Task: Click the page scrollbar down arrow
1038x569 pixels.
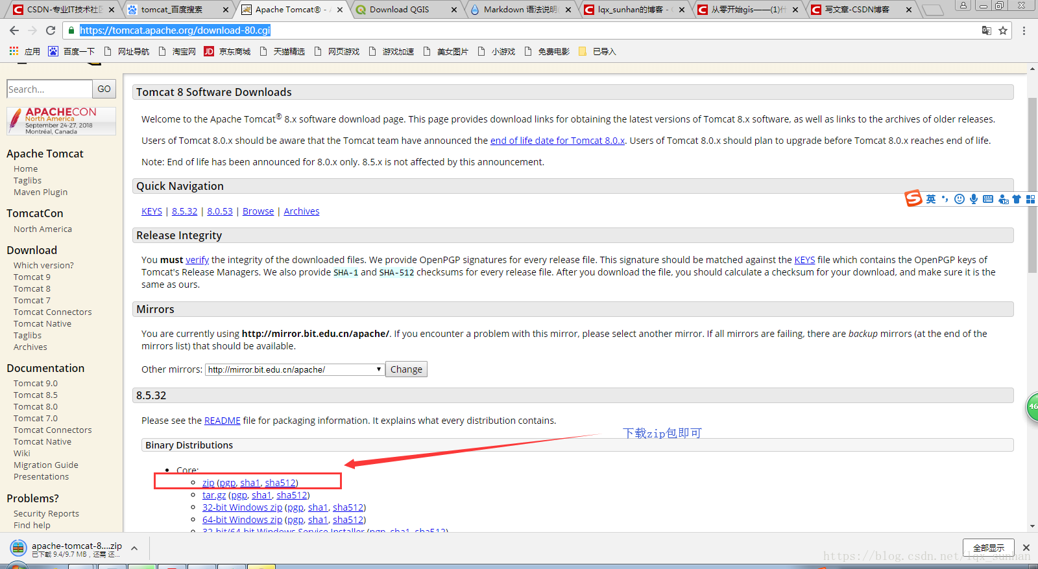Action: [1032, 526]
